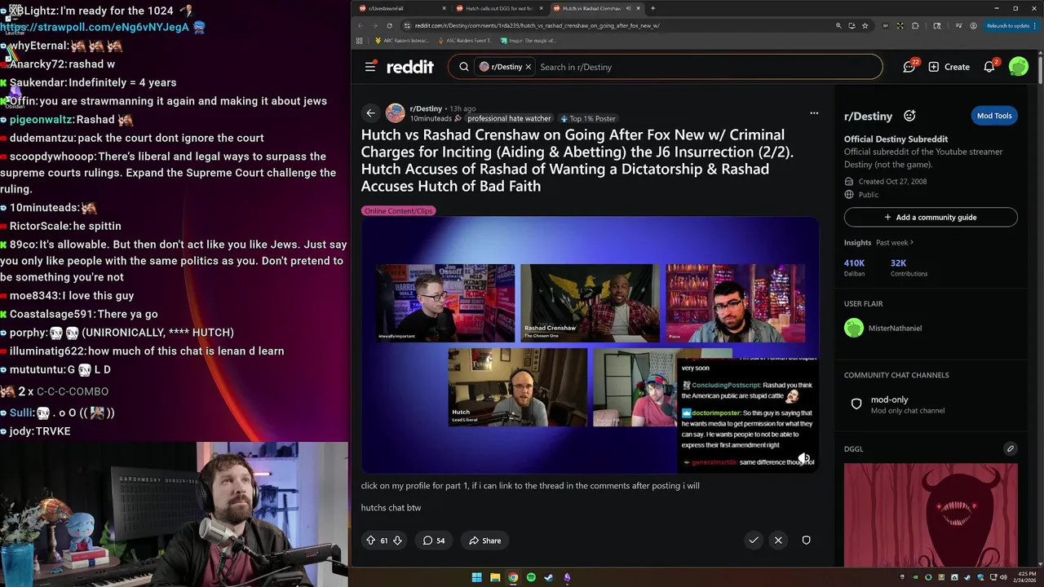Approve the post with checkmark mod button

click(x=754, y=540)
